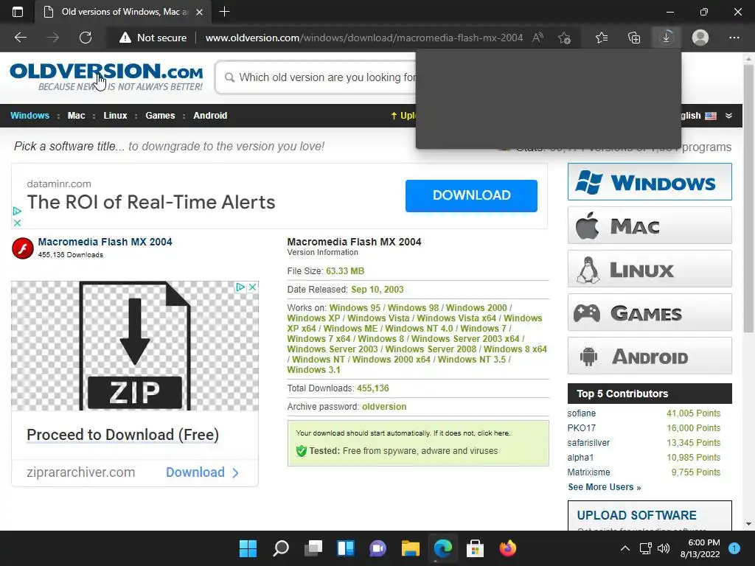Select Linux in the navigation bar
Viewport: 755px width, 566px height.
tap(115, 116)
